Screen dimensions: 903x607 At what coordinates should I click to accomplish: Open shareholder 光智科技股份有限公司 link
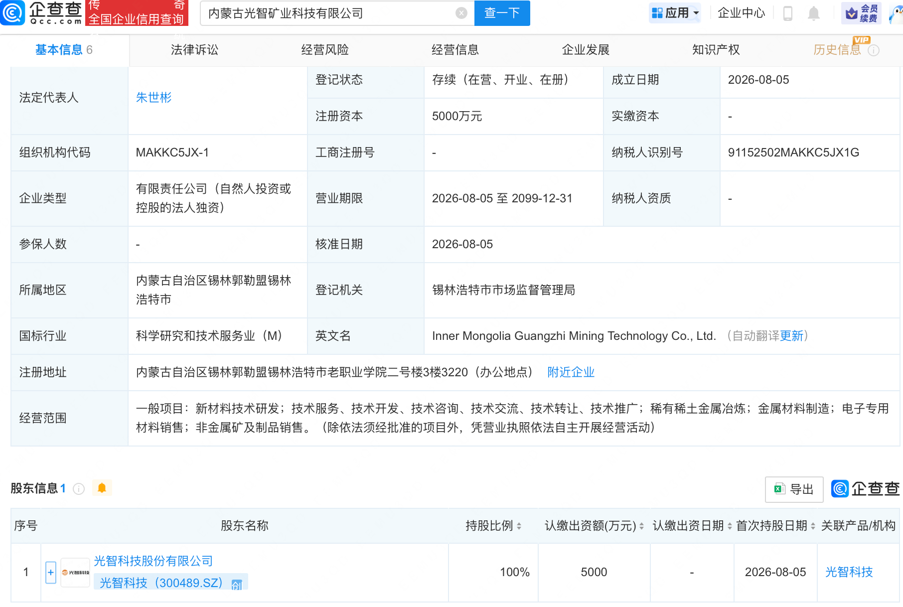coord(153,561)
